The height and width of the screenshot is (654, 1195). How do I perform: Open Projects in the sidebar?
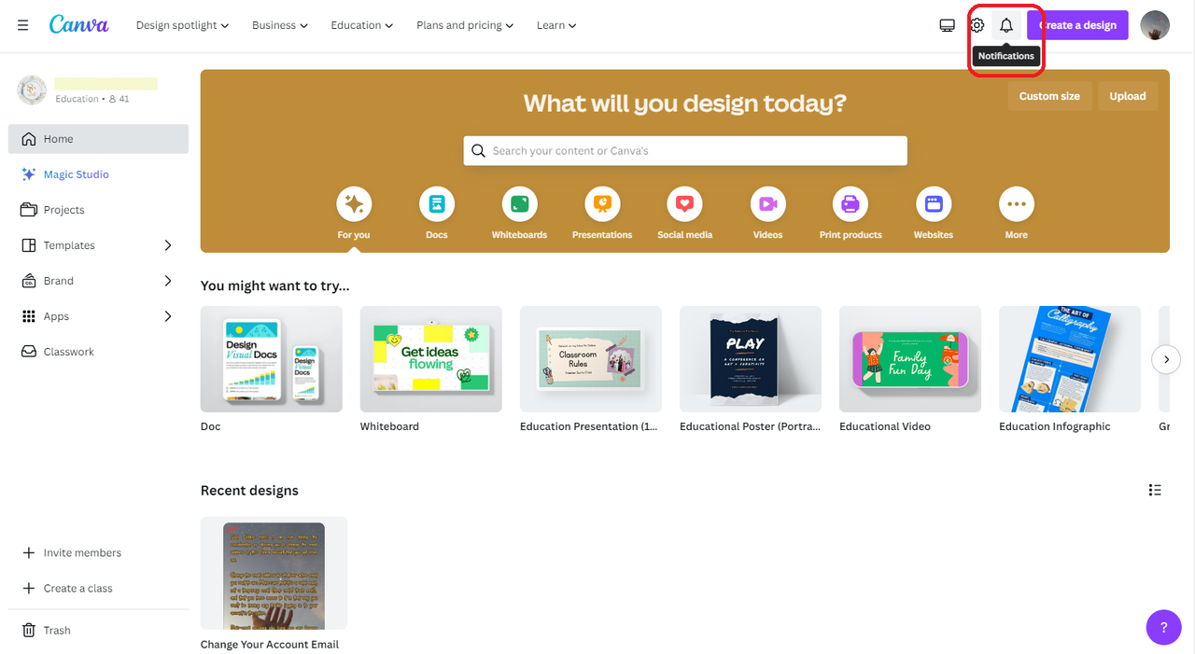[98, 210]
